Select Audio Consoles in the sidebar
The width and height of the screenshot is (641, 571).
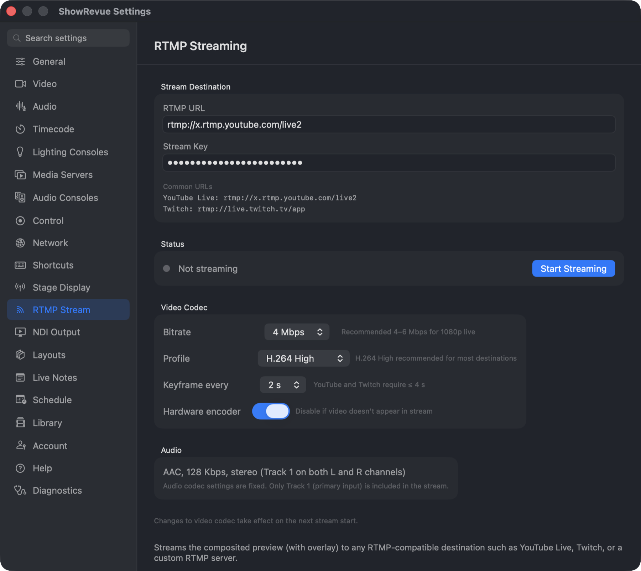(68, 198)
